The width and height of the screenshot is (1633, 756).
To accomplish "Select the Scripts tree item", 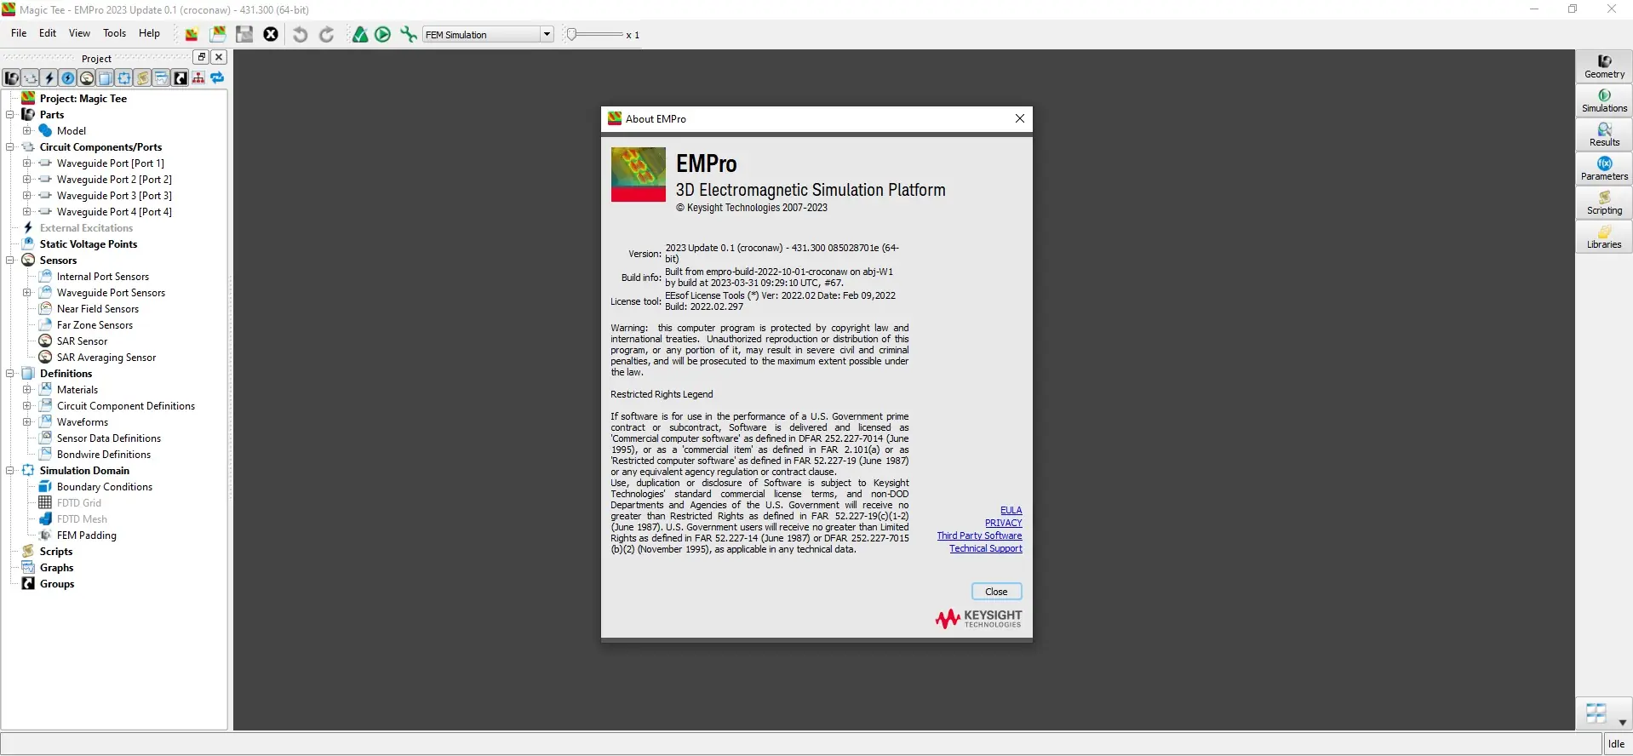I will click(x=56, y=552).
